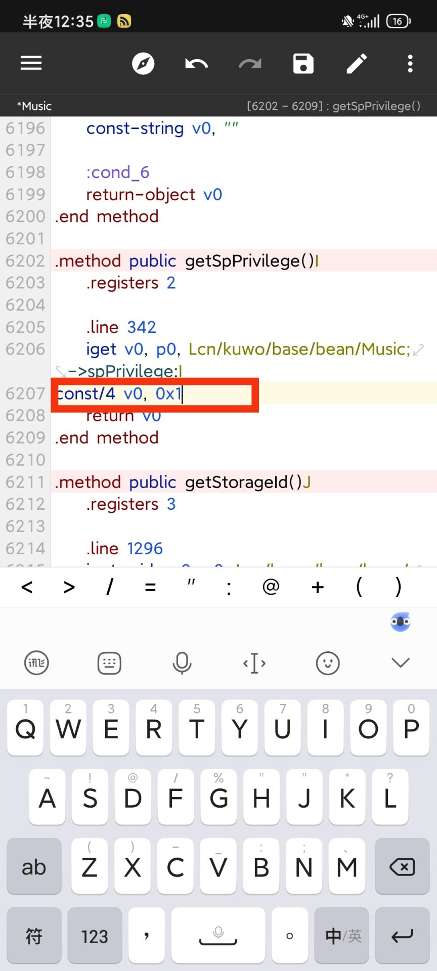The image size is (437, 971).
Task: Insert the @ symbol from shortcut bar
Action: 271,587
